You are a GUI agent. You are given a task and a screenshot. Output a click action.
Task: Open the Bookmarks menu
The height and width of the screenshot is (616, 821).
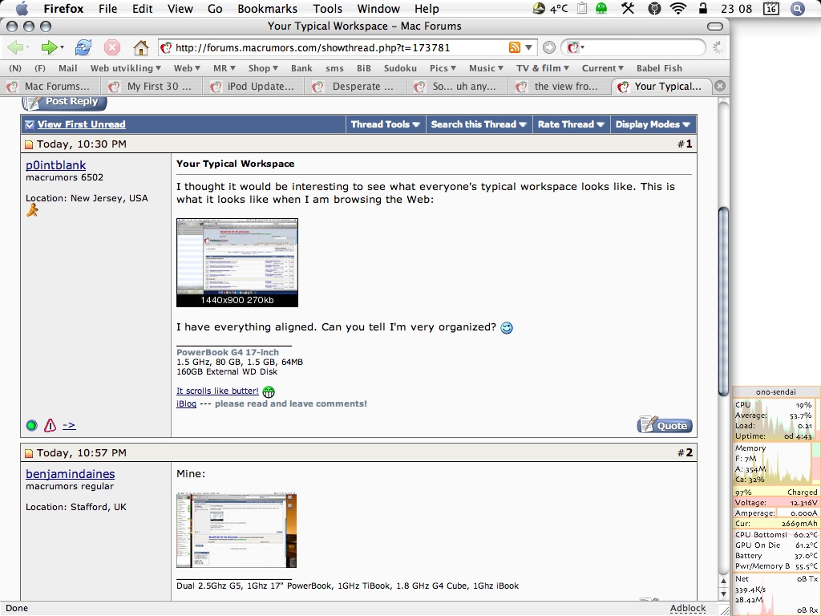coord(267,8)
